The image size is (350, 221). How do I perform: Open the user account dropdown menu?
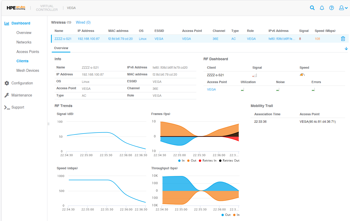tap(343, 8)
